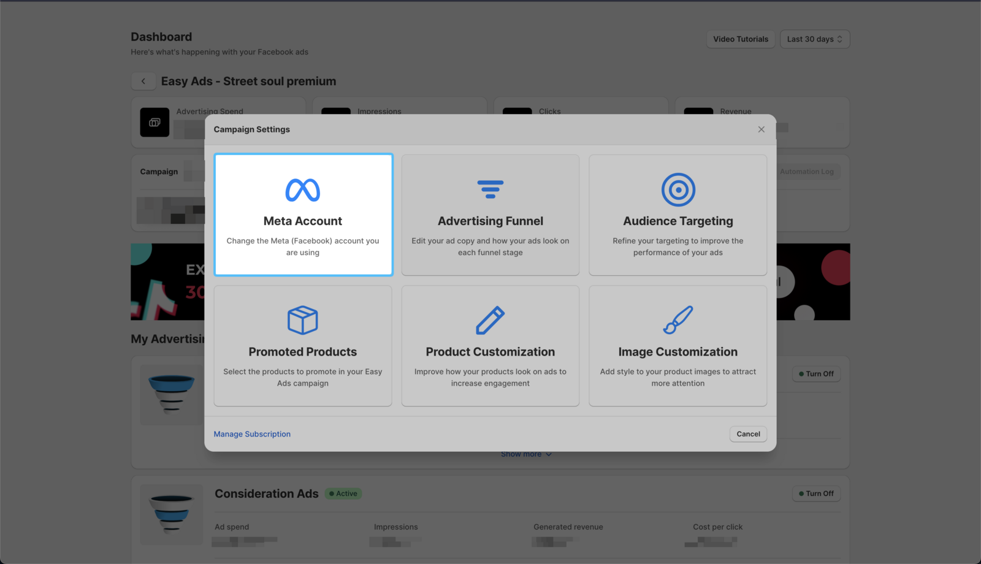Close the Campaign Settings dialog

[761, 129]
